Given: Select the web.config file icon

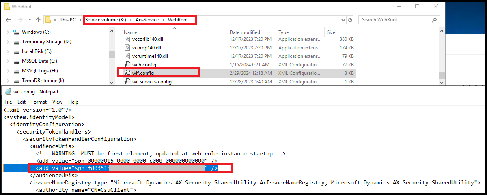Looking at the screenshot, I should 127,65.
